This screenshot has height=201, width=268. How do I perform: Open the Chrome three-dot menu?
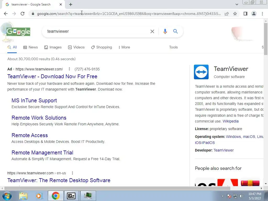pyautogui.click(x=262, y=14)
